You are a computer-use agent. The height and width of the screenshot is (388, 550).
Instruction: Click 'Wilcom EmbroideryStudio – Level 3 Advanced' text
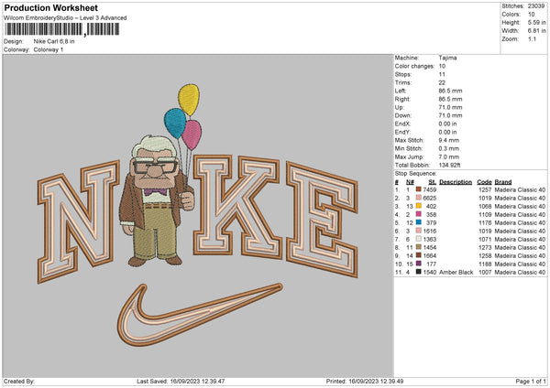pos(65,18)
